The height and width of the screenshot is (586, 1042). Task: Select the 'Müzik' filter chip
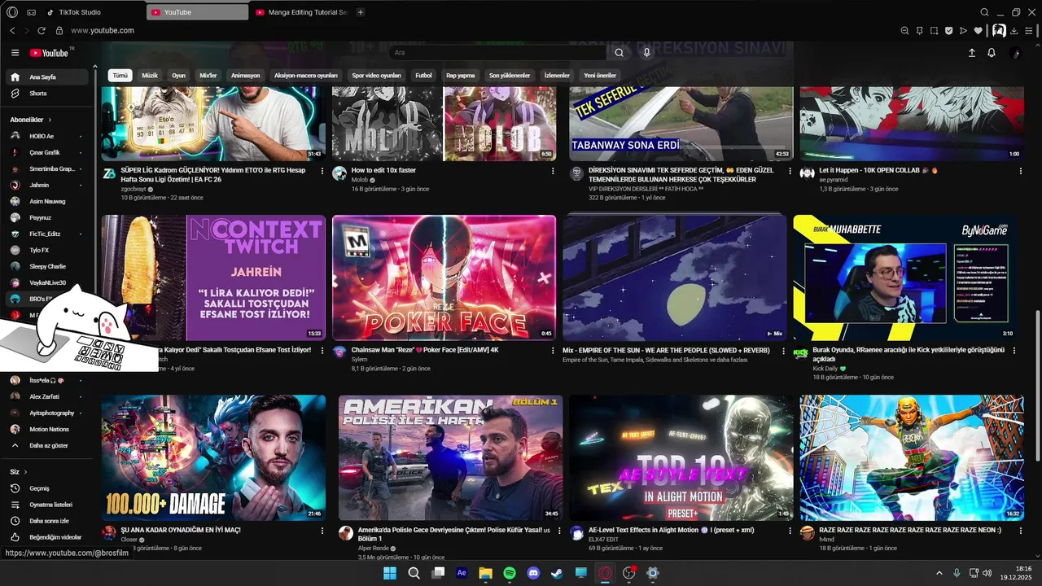pos(150,75)
